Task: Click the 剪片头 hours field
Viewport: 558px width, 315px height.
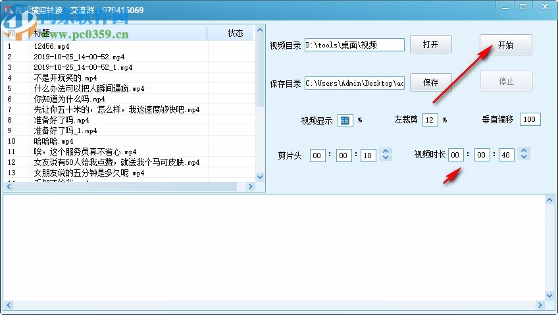Action: point(317,156)
